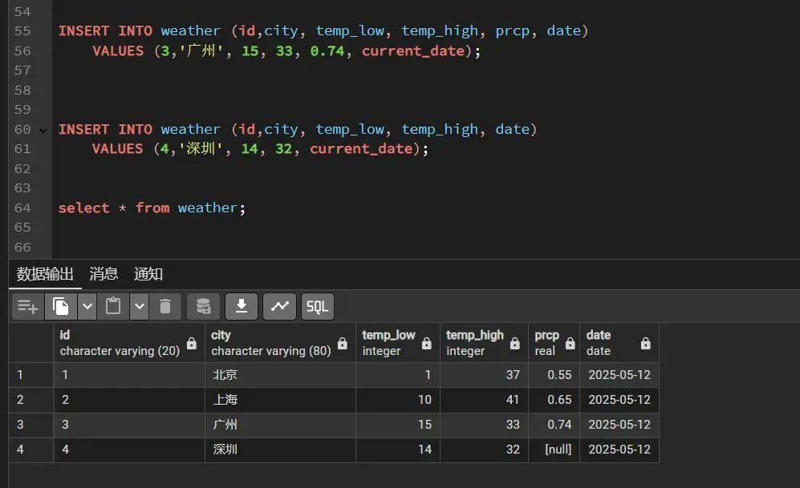Paste rows using the clipboard icon
Screen dimensions: 800x488
(x=113, y=306)
